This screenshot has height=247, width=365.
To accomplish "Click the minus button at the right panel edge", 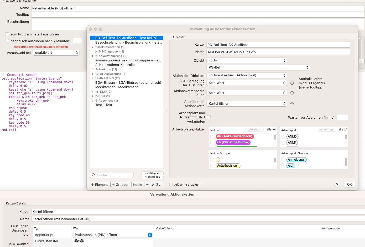I will 362,61.
